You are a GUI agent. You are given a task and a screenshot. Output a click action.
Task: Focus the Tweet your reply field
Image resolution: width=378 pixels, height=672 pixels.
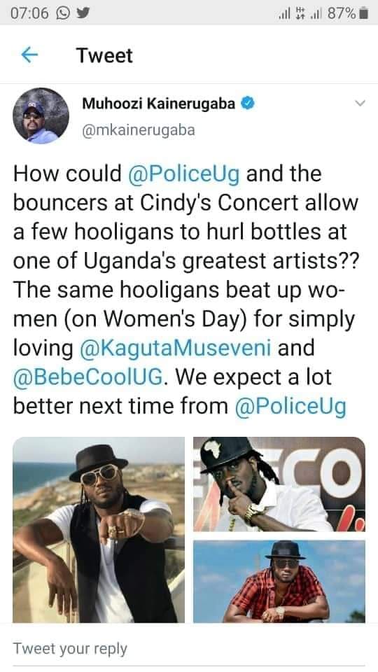point(189,648)
